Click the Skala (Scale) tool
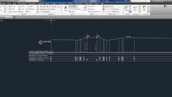Viewport: 172px width, 97px height. tap(21, 12)
